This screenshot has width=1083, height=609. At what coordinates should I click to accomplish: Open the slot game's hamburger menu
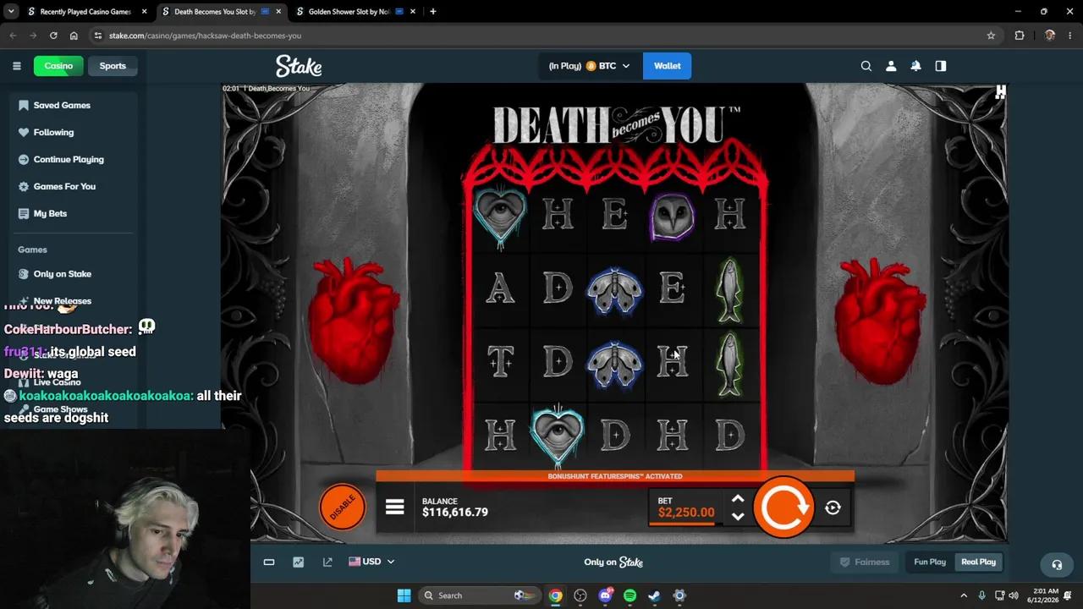click(394, 507)
